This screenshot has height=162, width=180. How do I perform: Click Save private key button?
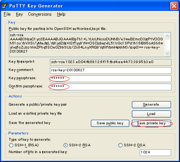click(151, 123)
